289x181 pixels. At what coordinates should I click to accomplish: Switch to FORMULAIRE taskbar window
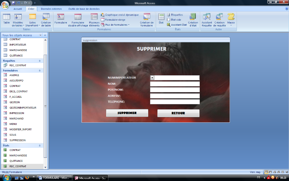tap(54, 178)
